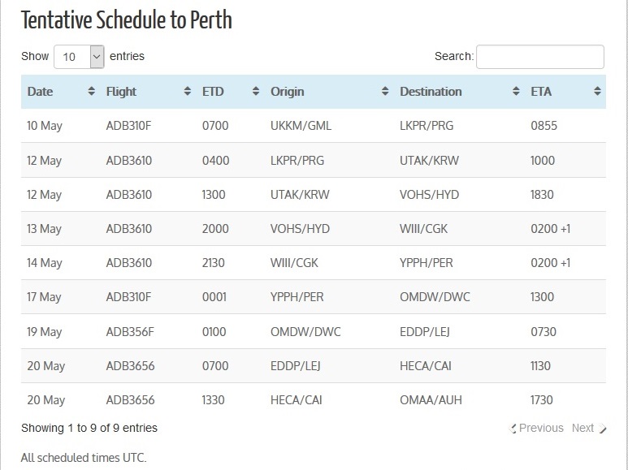Click the Origin column sort arrows icon

coord(385,91)
